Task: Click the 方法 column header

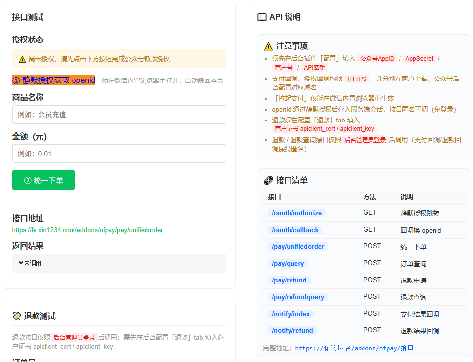Action: [369, 197]
